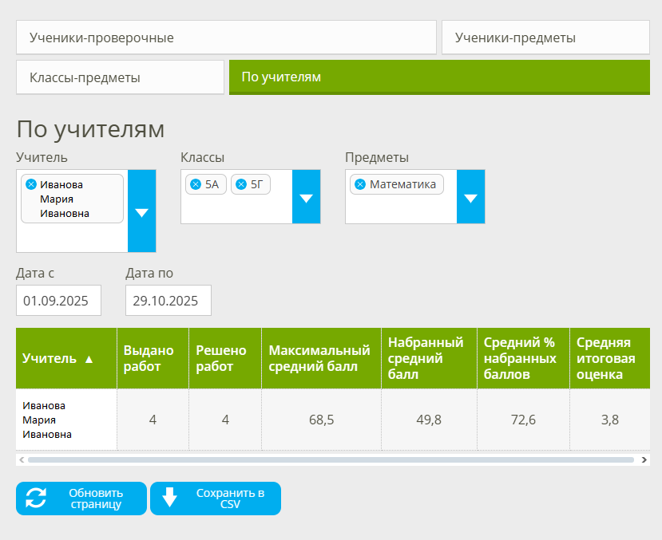Click the download arrow icon on Сохранить в CSV
The height and width of the screenshot is (540, 662).
(x=169, y=498)
